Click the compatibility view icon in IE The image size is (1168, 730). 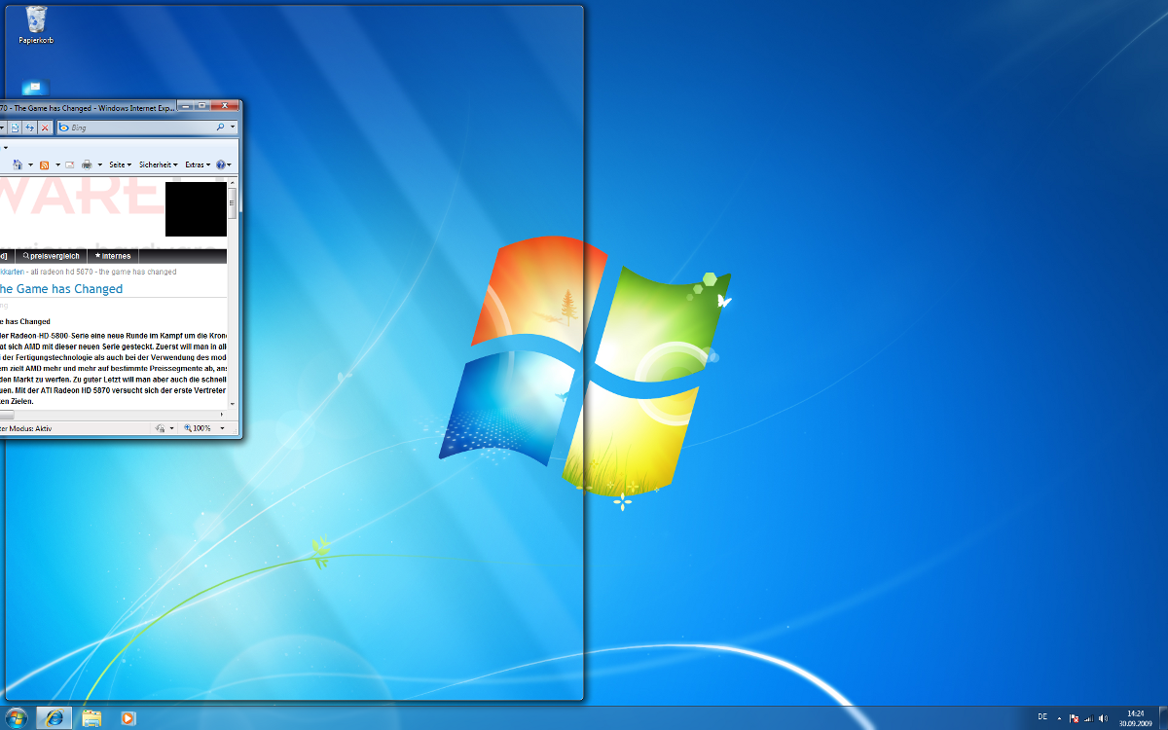15,128
